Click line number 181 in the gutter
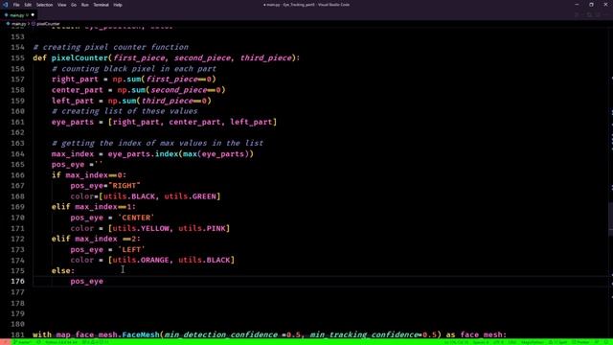This screenshot has height=345, width=613. point(17,334)
